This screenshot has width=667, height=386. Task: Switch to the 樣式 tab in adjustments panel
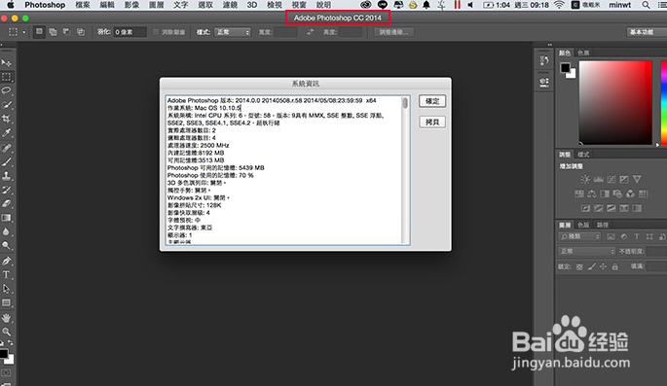click(583, 155)
